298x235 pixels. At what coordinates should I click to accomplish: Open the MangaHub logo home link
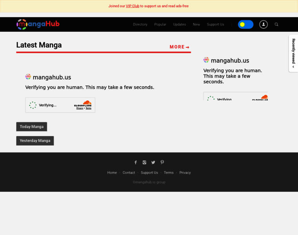click(x=38, y=24)
